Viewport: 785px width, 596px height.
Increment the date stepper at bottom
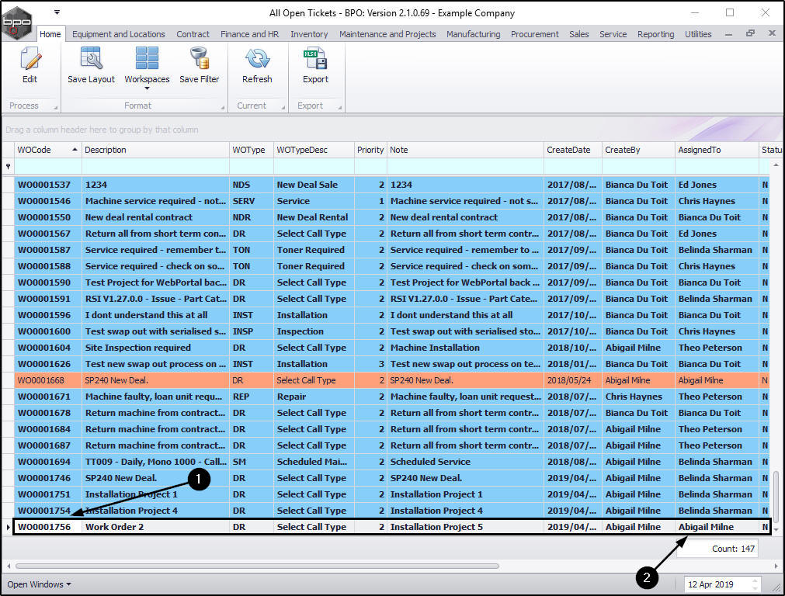pyautogui.click(x=756, y=580)
